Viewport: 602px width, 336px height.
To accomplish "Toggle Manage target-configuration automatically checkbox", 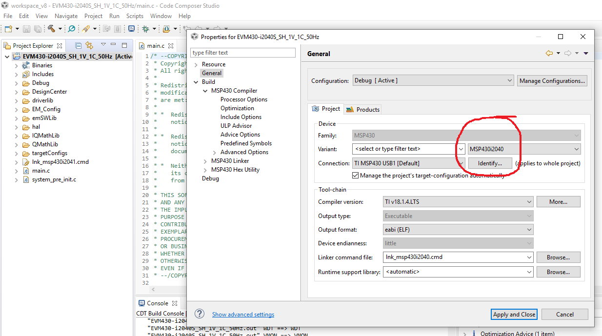I will click(x=355, y=176).
